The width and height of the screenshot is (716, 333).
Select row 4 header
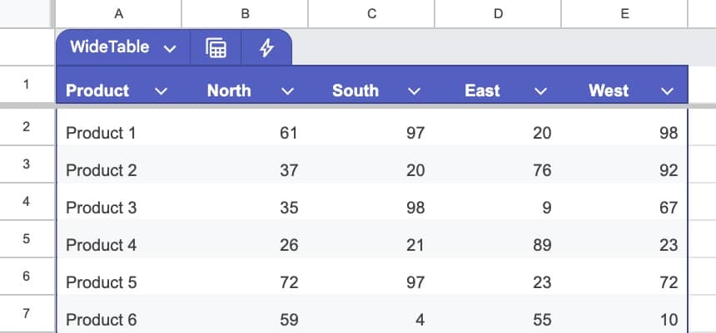(x=27, y=201)
